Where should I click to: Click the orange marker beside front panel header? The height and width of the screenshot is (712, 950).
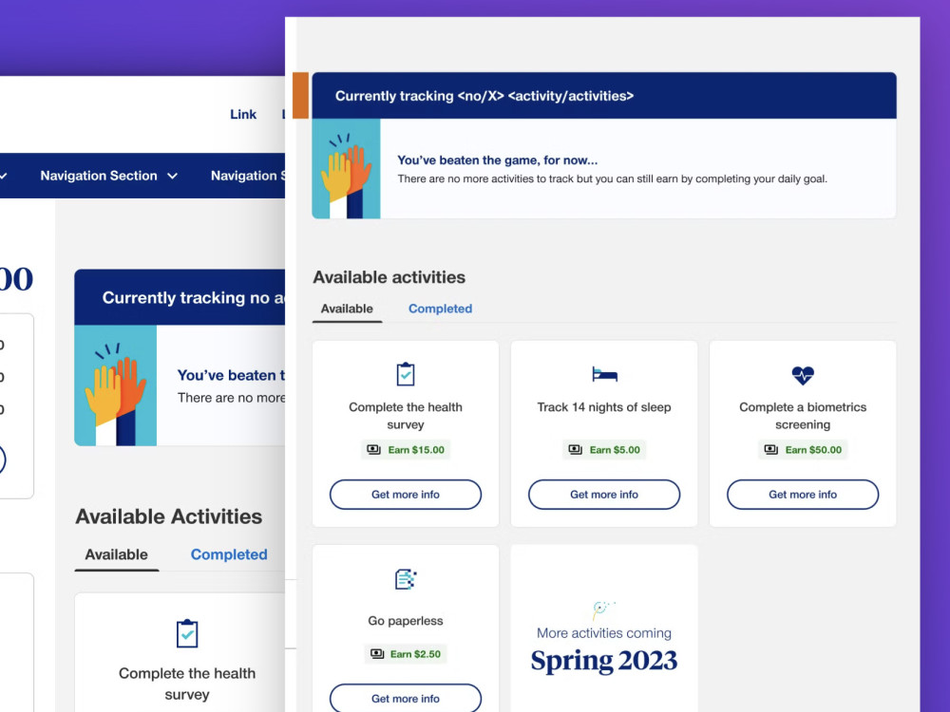[300, 95]
